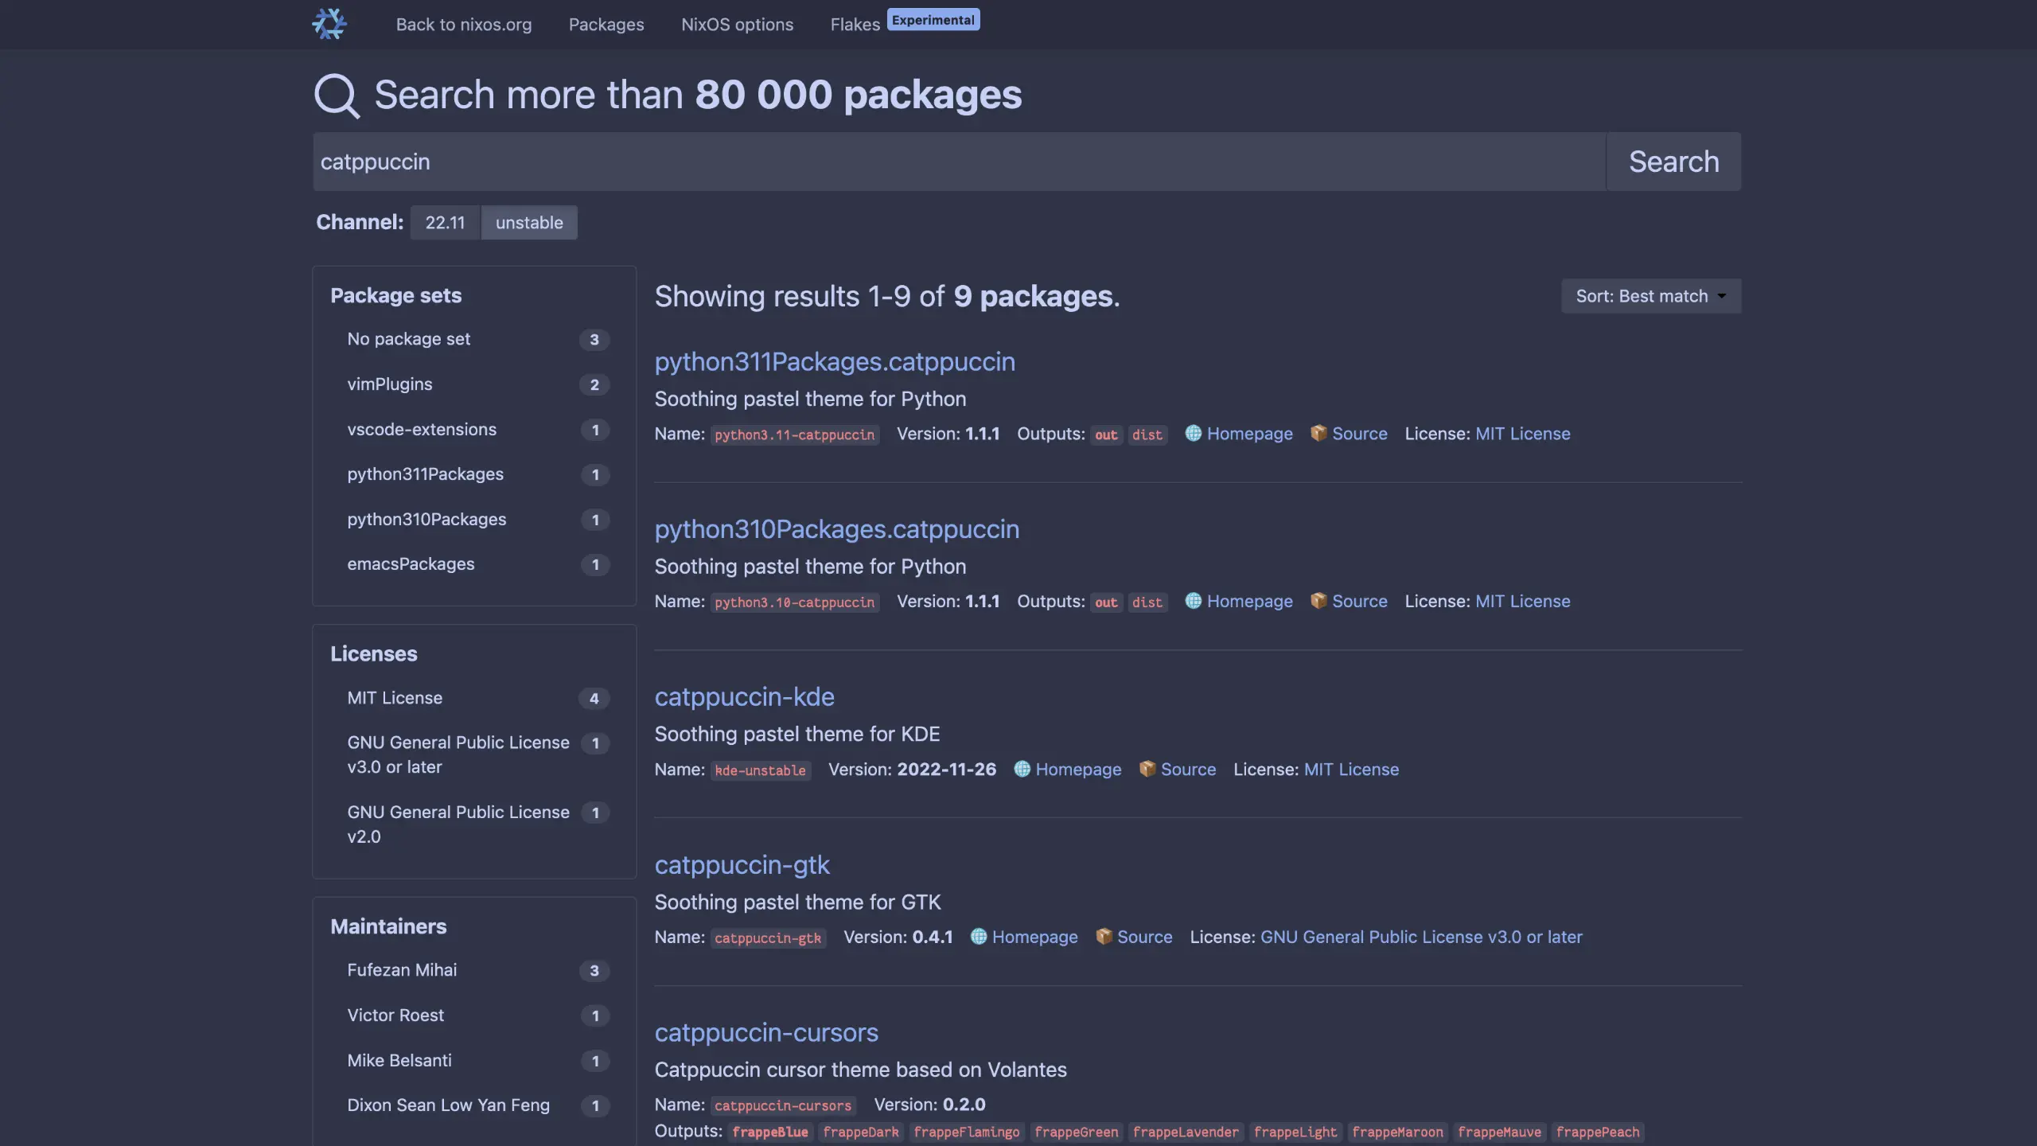Viewport: 2037px width, 1146px height.
Task: Open the NixOS options nav tab
Action: [737, 25]
